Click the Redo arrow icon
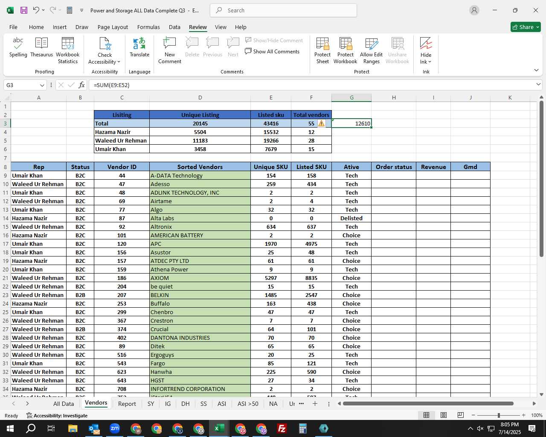The image size is (546, 437). point(52,10)
